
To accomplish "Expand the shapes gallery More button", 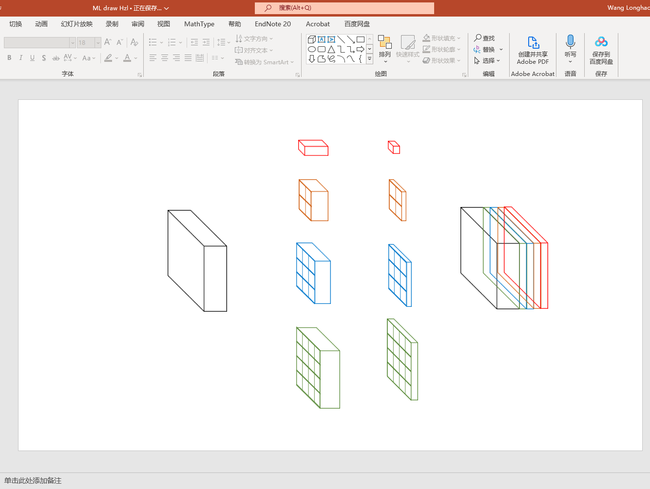I will (370, 59).
